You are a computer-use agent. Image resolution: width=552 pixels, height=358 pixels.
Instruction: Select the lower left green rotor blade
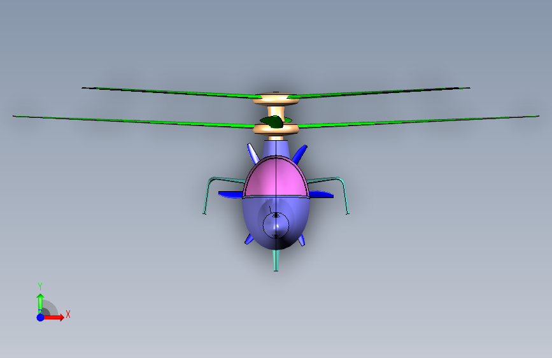(x=134, y=121)
